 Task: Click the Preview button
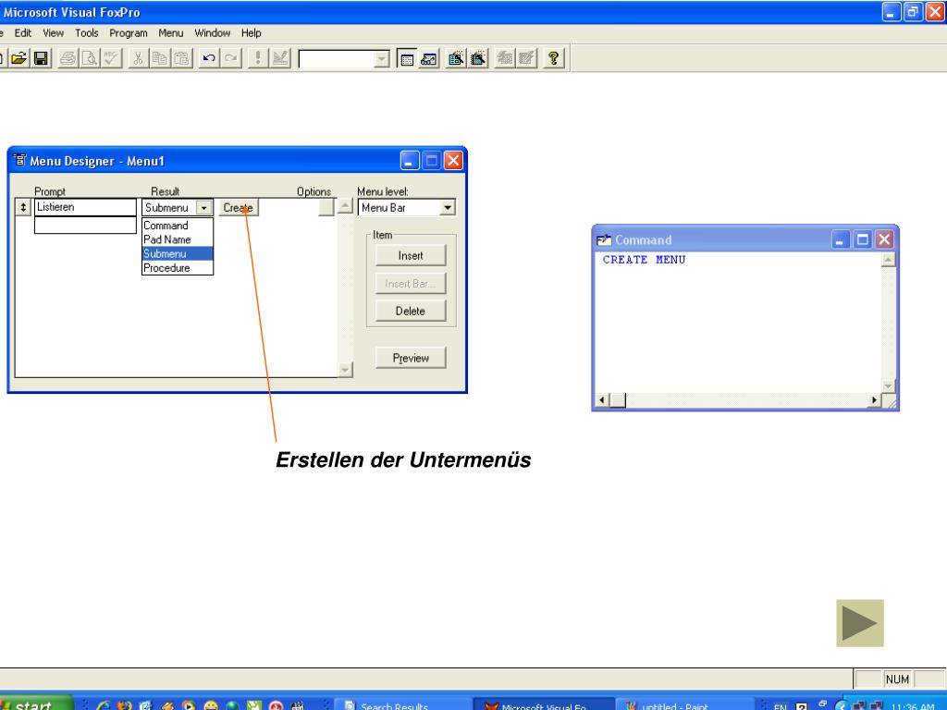(x=411, y=358)
